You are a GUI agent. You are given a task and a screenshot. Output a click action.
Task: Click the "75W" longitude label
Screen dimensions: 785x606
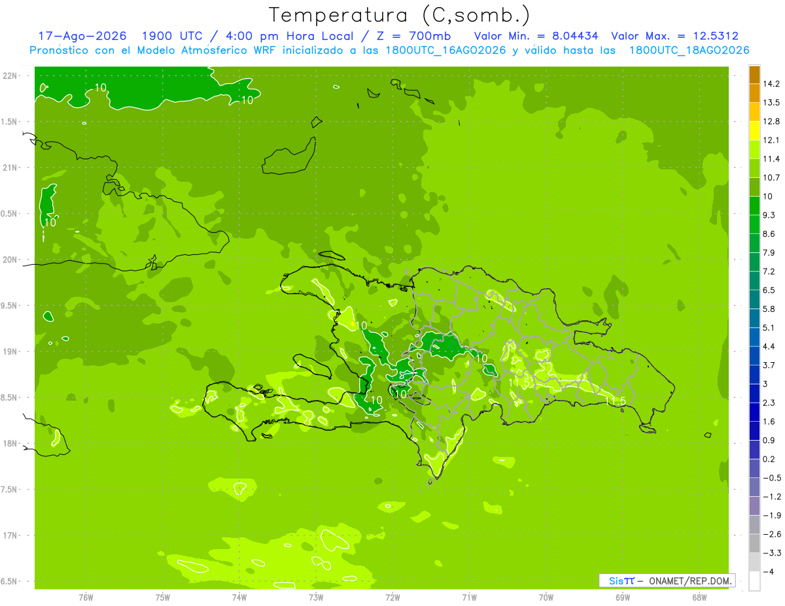point(162,597)
